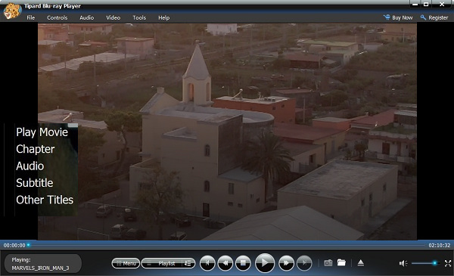Minimize the player window

point(415,4)
